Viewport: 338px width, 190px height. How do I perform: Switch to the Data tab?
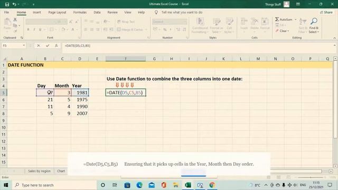pos(97,12)
